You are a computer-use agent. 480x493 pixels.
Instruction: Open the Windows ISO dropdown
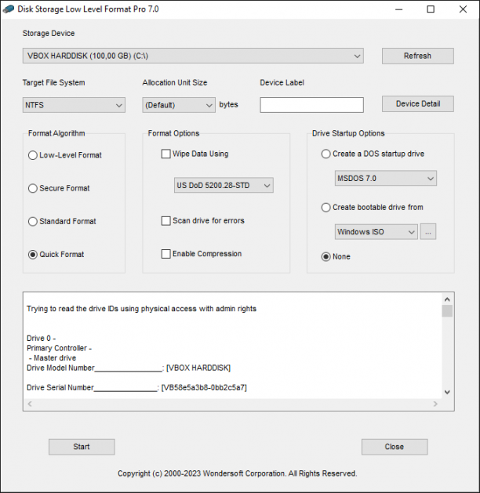(376, 232)
